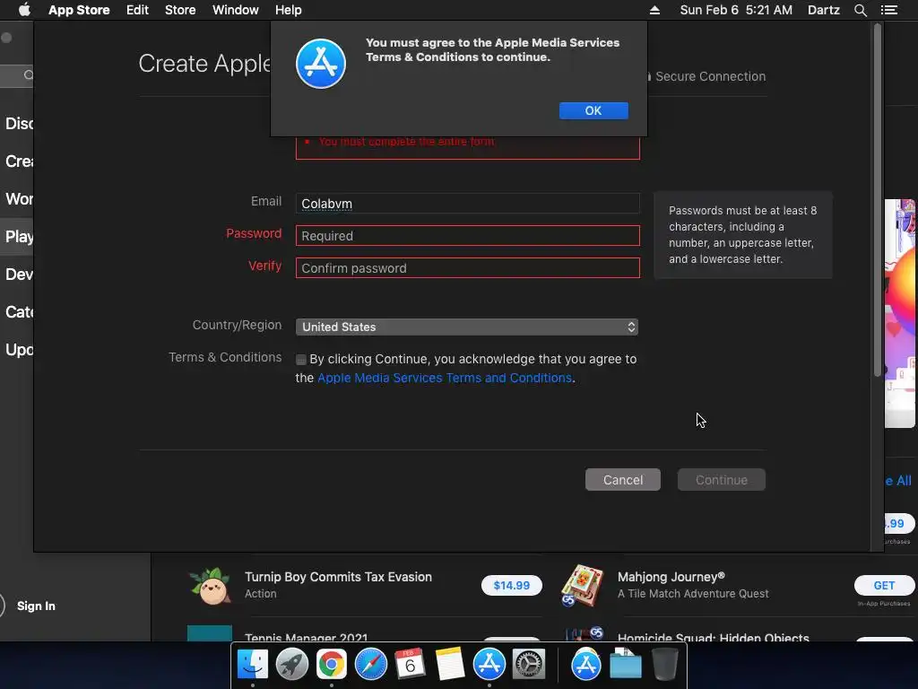This screenshot has width=918, height=689.
Task: Select the highlighted Play sidebar item
Action: 17,237
